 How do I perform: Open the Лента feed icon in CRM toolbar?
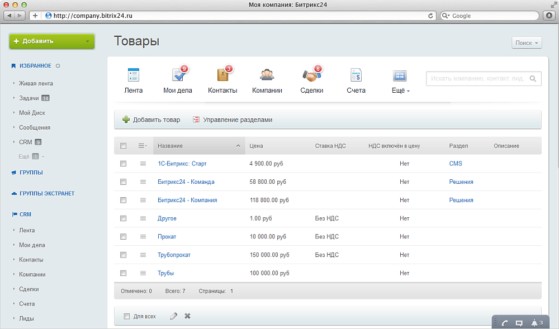133,75
